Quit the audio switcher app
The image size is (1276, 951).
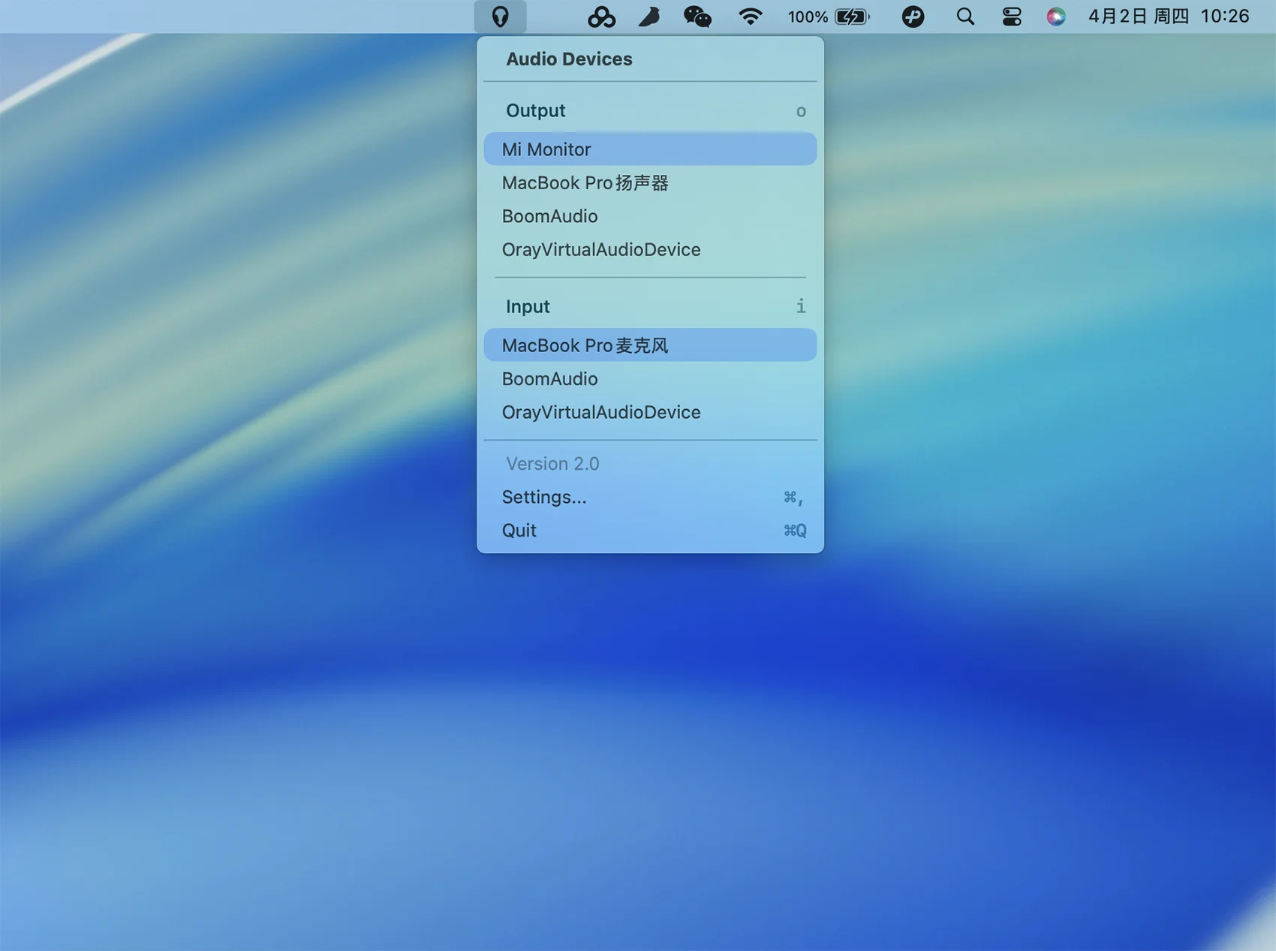click(x=650, y=531)
